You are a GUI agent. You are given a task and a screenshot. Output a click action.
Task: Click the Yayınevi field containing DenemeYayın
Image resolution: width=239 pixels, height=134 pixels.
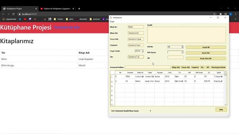point(136,45)
